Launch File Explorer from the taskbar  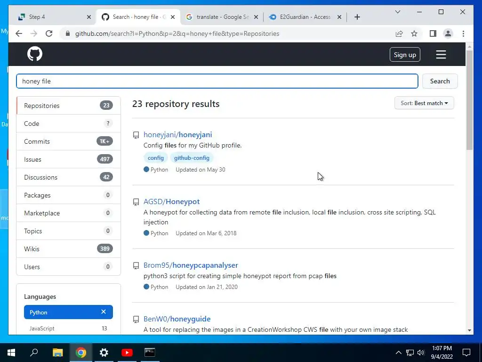pyautogui.click(x=57, y=353)
